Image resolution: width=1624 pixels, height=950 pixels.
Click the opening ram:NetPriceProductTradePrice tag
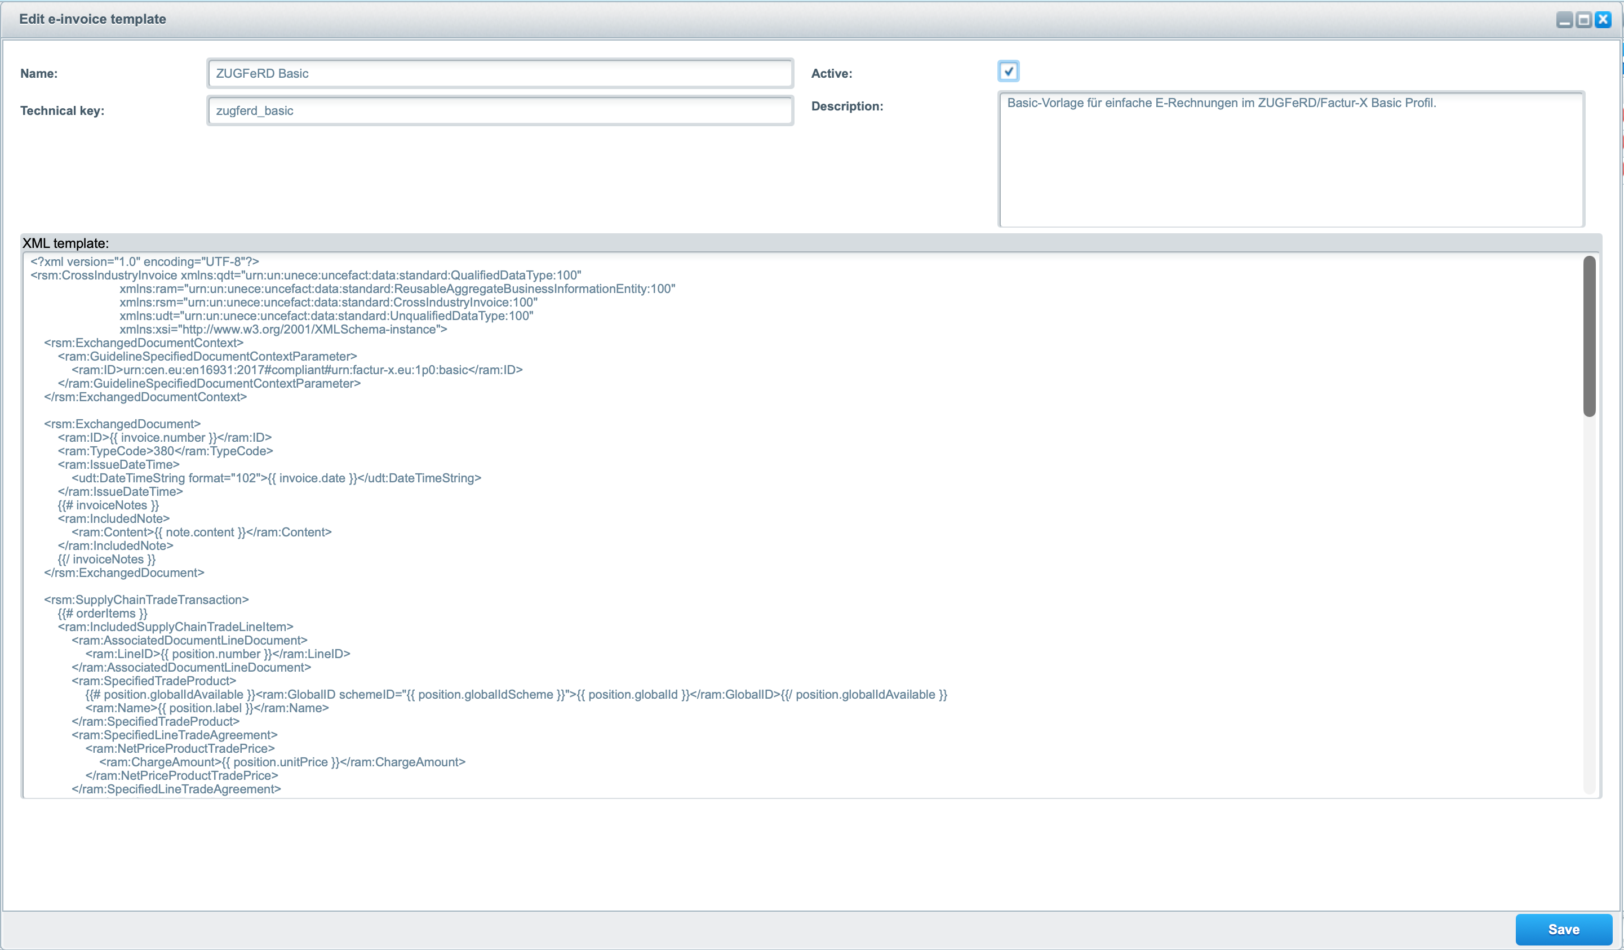180,749
